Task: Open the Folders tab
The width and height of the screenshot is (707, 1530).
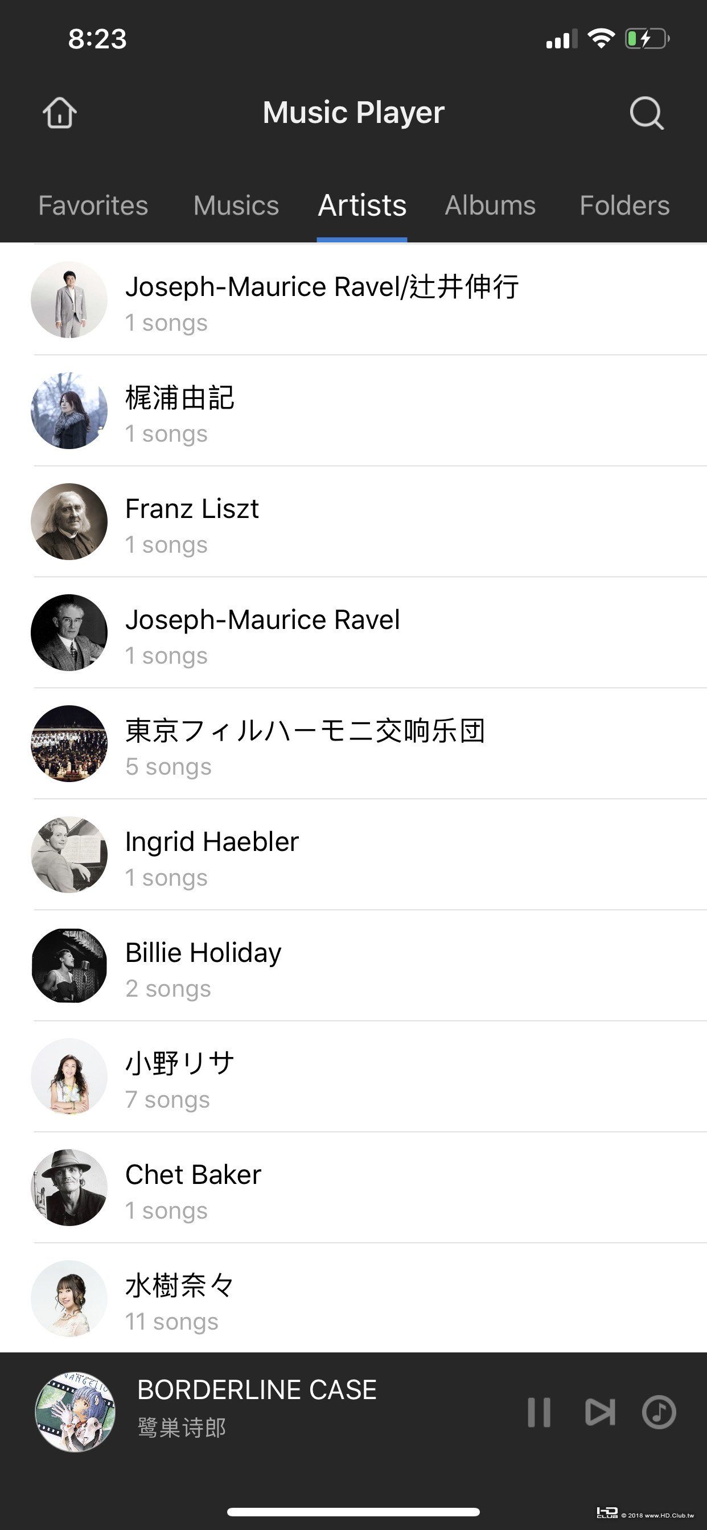Action: click(624, 205)
